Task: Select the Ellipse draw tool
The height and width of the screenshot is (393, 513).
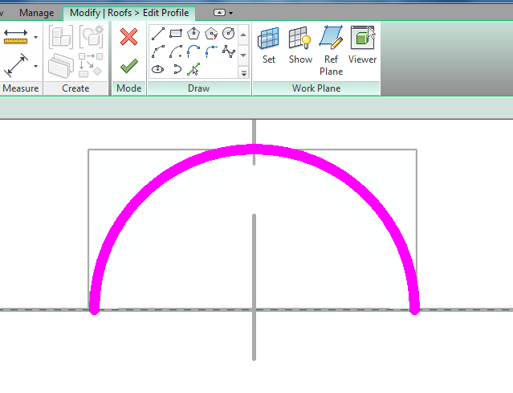Action: point(158,69)
